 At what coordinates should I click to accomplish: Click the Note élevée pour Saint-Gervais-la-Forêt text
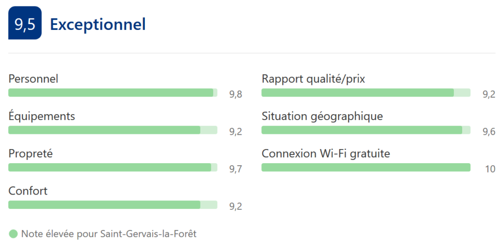click(x=109, y=234)
